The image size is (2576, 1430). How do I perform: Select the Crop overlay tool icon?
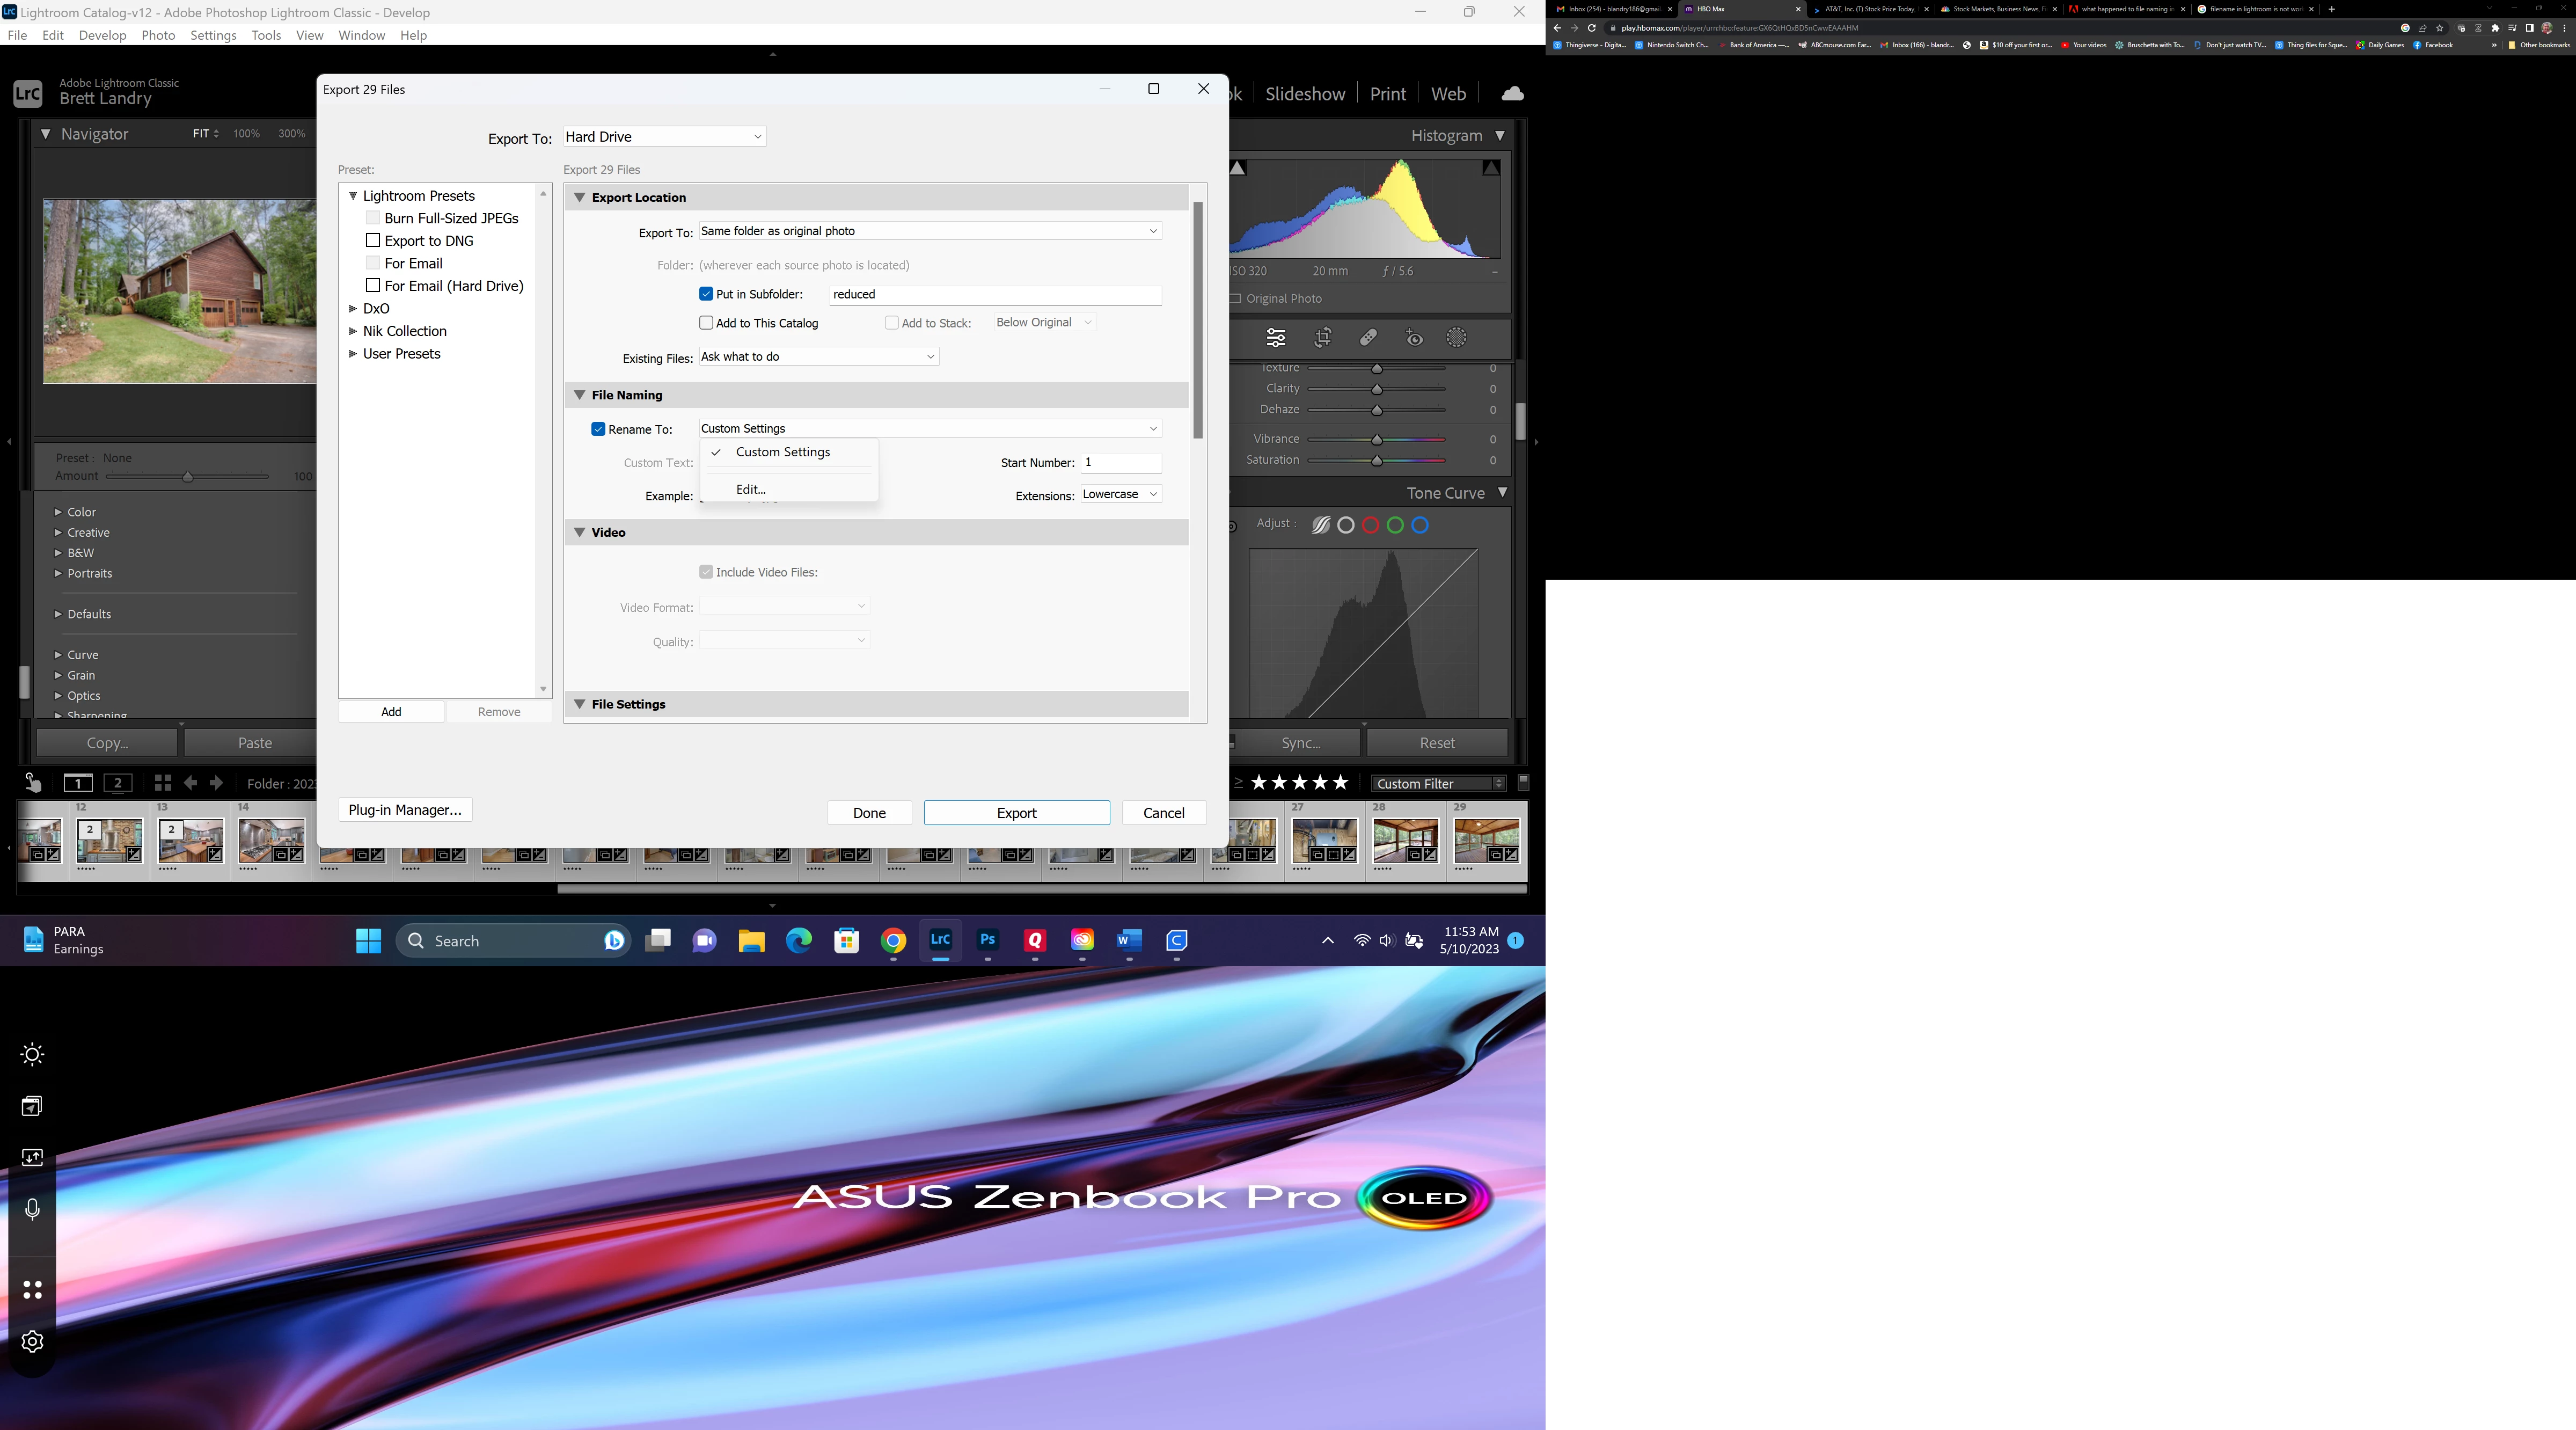point(1322,338)
